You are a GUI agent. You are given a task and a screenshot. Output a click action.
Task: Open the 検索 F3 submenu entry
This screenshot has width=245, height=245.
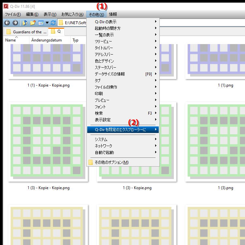tap(123, 113)
